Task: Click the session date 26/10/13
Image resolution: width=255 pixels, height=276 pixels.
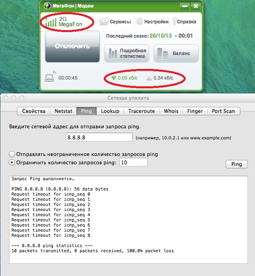Action: [161, 36]
